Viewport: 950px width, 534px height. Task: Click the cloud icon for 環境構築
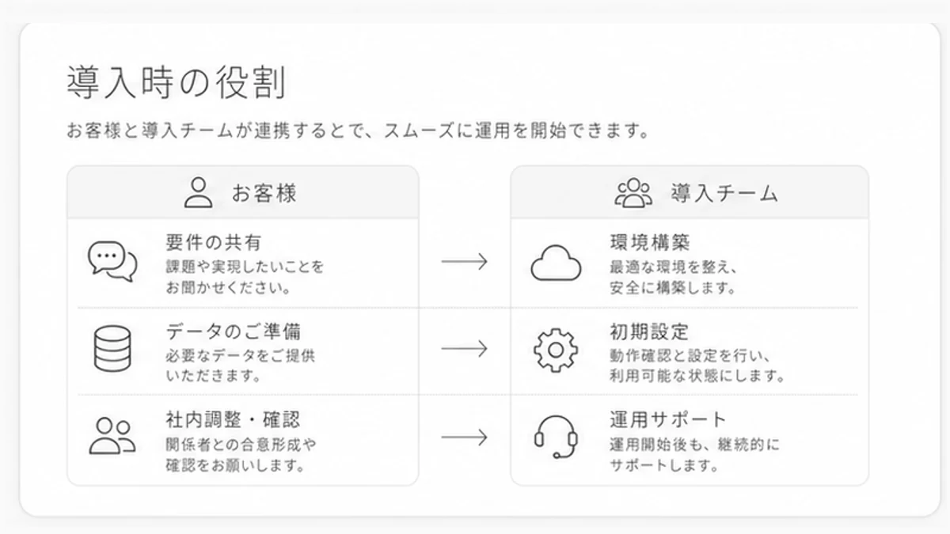(556, 263)
